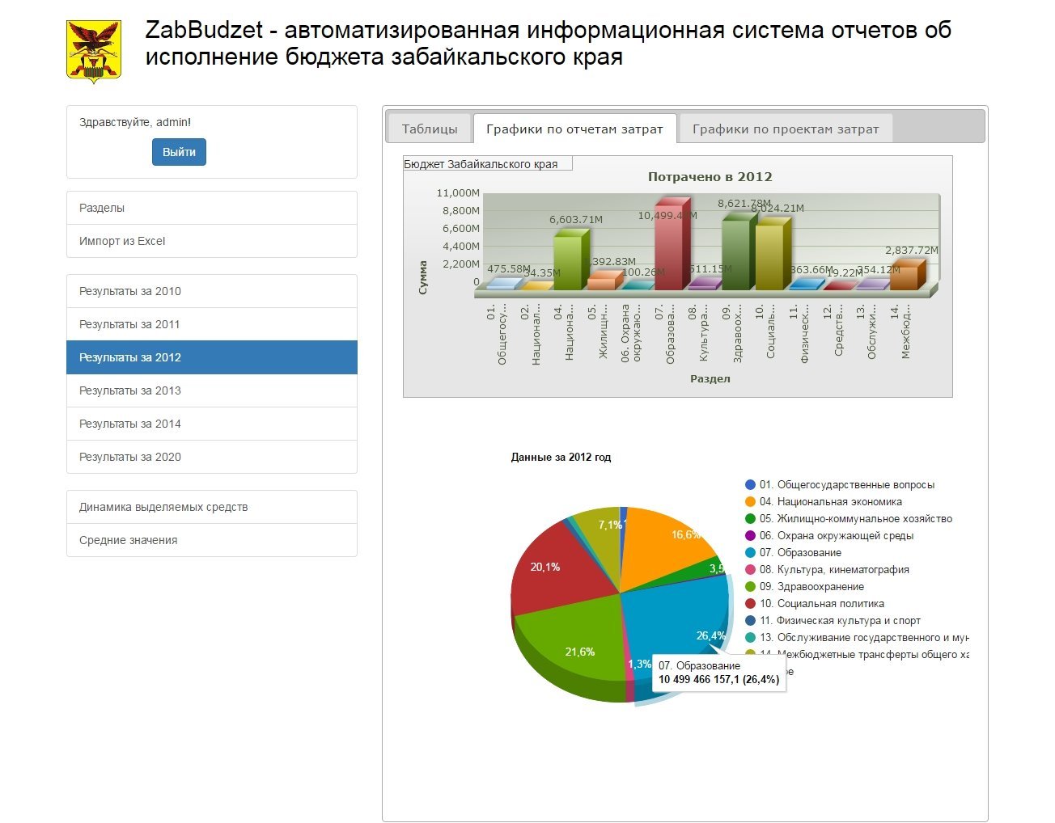Click the purple legend dot for Охрана окружающей среды
The image size is (1055, 823).
point(750,536)
